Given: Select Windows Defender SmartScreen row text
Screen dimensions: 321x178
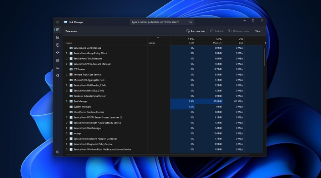Looking at the screenshot, I should pyautogui.click(x=90, y=96).
